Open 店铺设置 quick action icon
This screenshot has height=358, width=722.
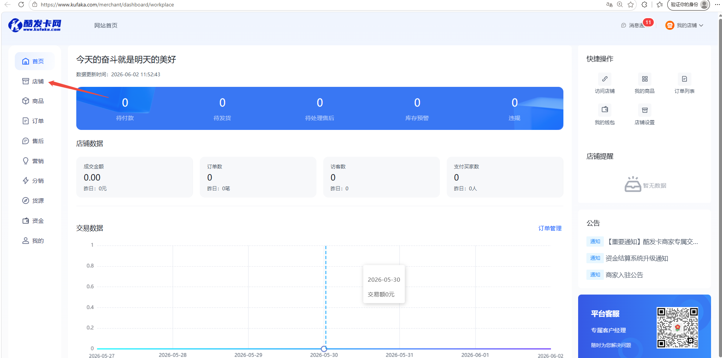coord(645,110)
